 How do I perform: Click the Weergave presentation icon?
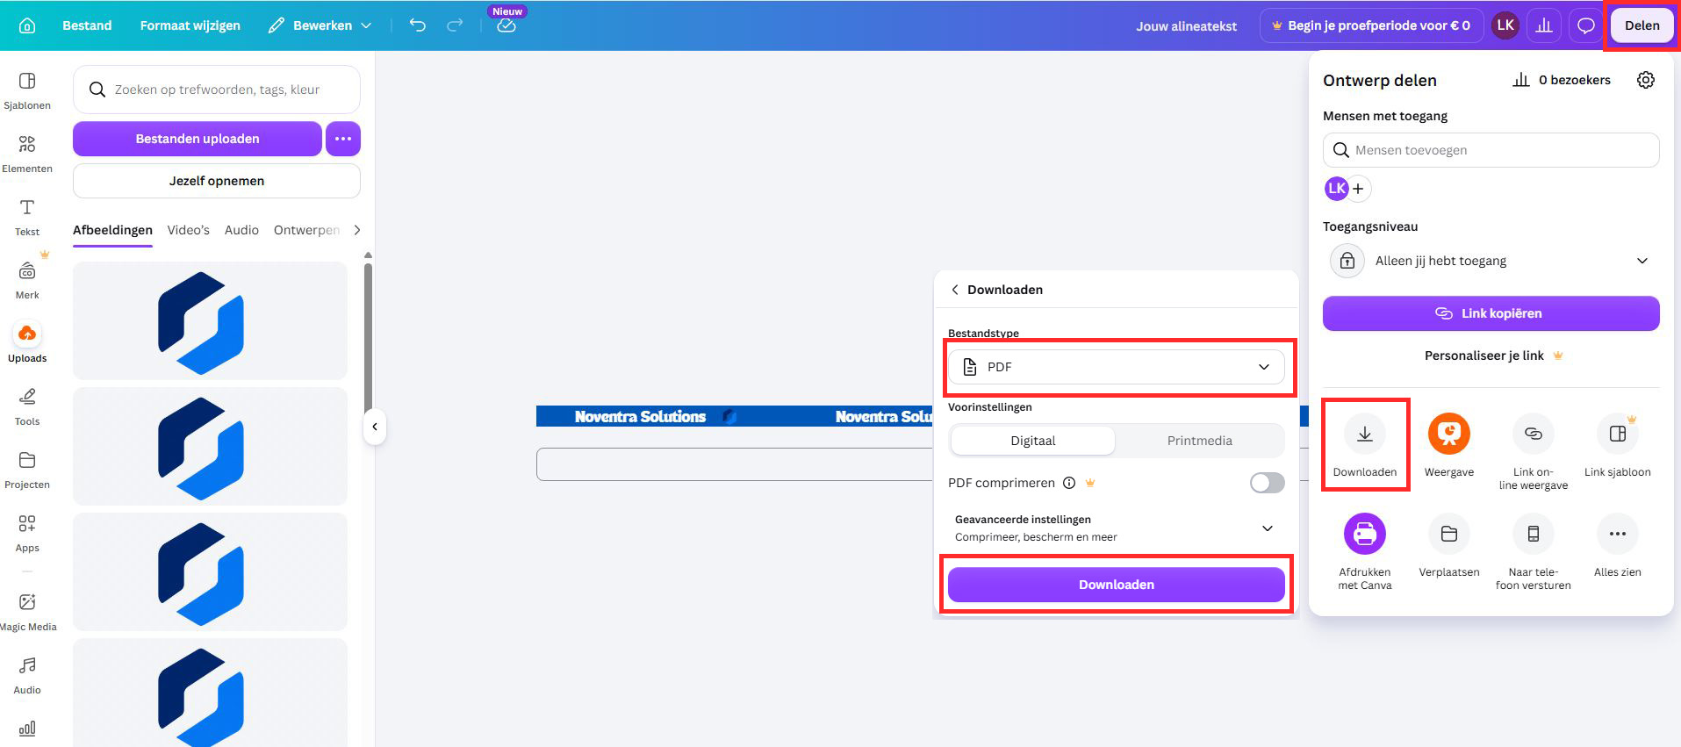point(1448,434)
